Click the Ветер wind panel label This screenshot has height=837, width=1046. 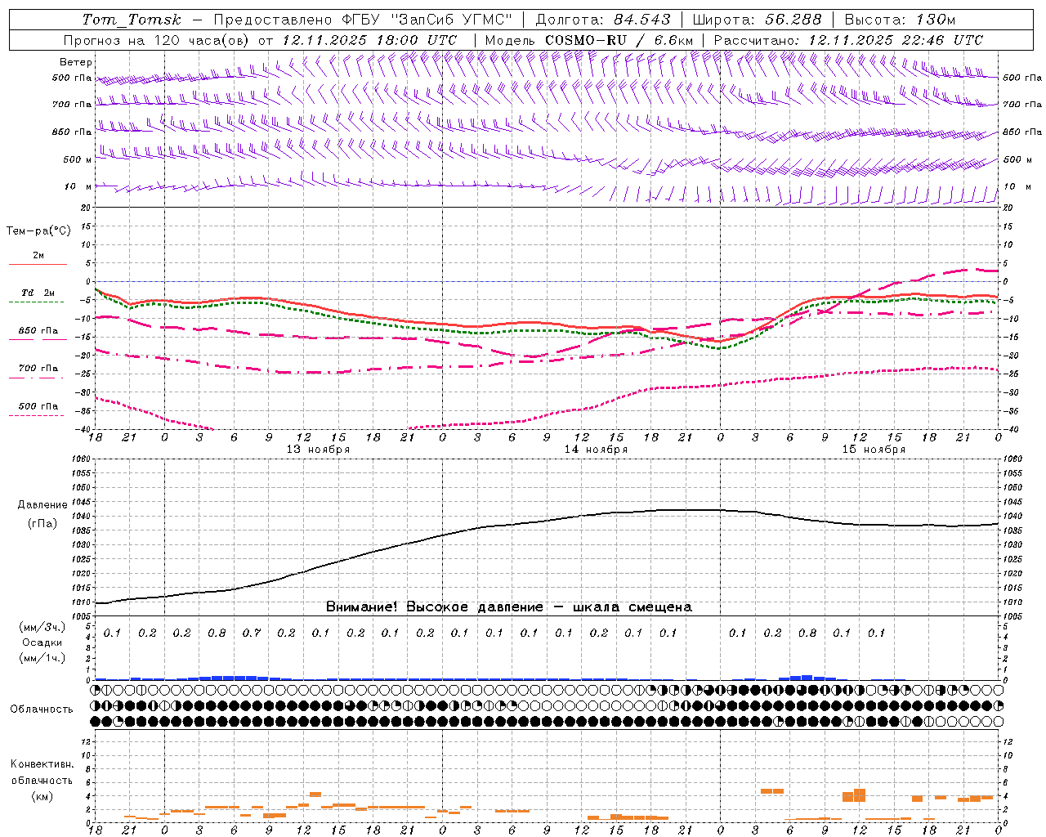point(76,62)
